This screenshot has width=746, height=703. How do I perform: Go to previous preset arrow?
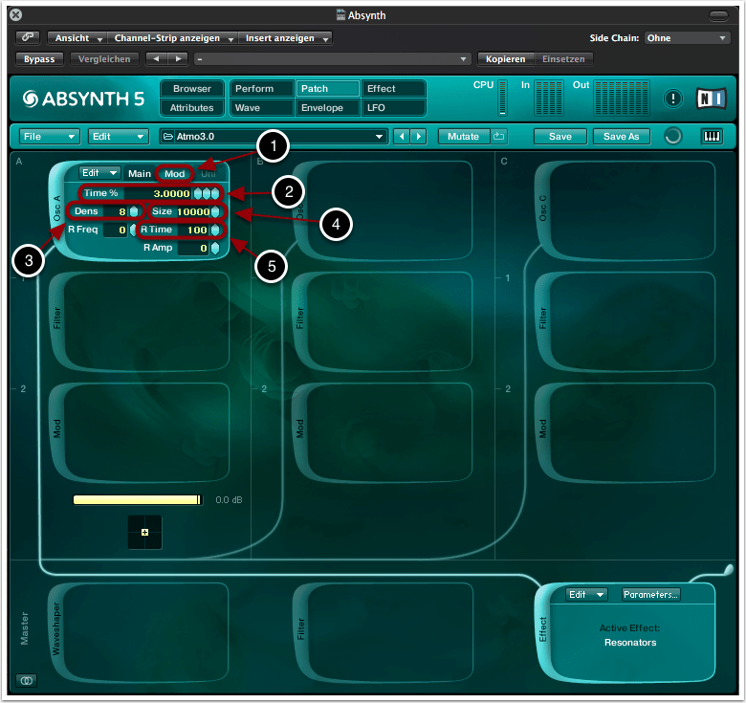(404, 137)
